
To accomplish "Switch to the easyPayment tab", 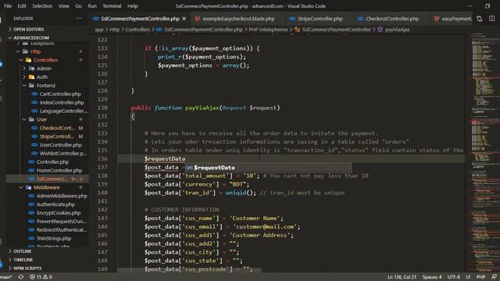I will [452, 19].
